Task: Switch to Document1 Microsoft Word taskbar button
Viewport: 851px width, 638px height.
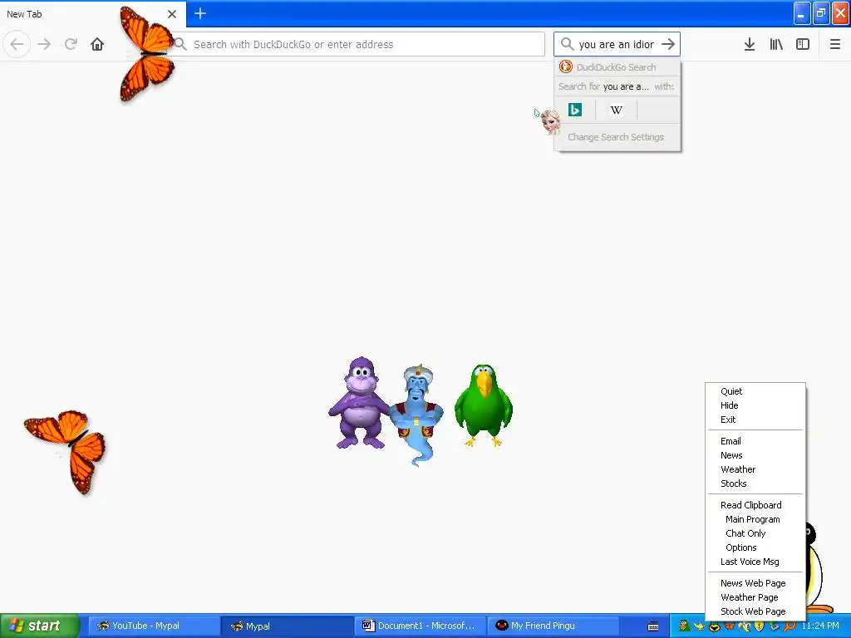Action: click(420, 626)
